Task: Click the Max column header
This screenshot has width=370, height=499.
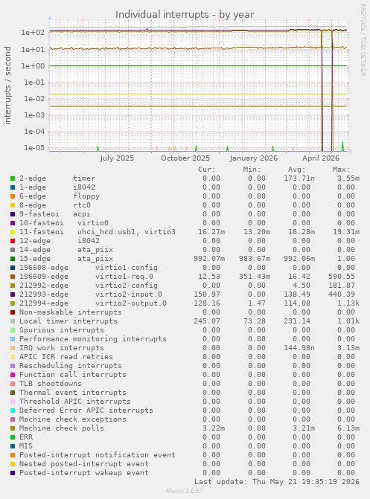Action: coord(341,170)
